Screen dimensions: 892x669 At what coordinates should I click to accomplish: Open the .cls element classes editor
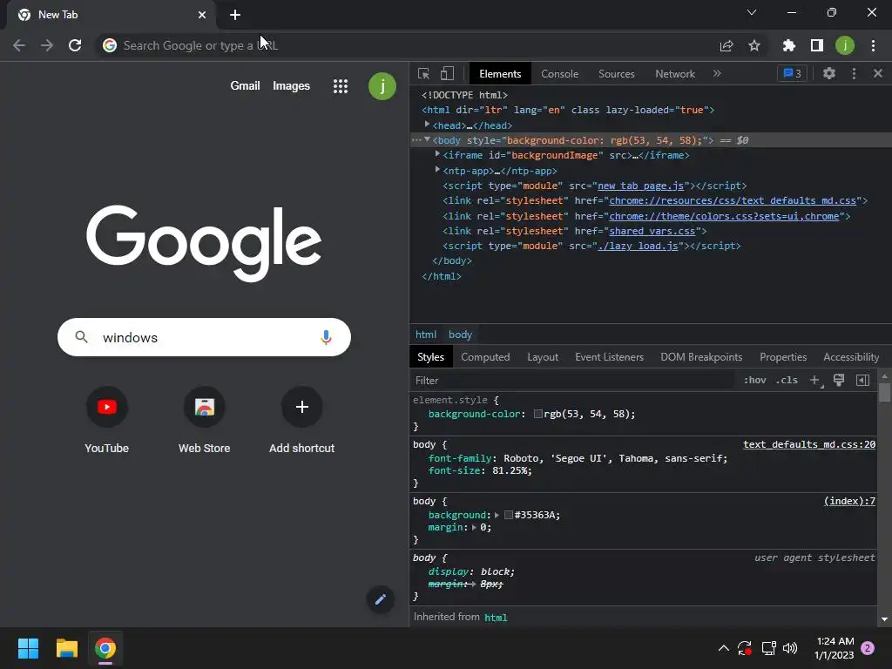(787, 380)
